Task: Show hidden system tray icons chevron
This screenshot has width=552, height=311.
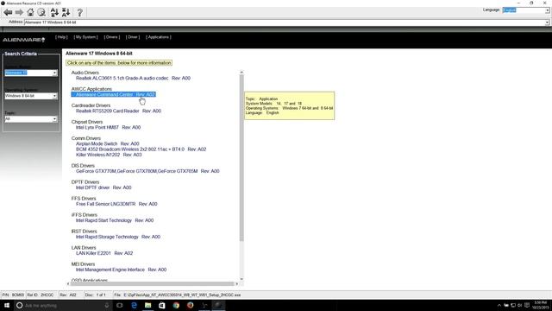Action: pyautogui.click(x=499, y=305)
